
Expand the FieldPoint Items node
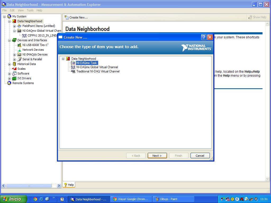(x=15, y=26)
